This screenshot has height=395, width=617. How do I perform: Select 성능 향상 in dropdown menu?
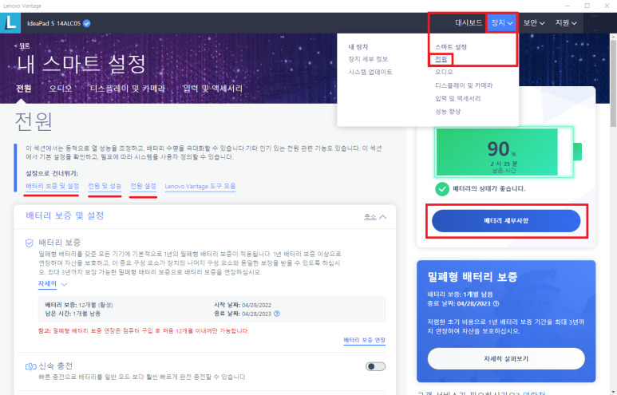[x=448, y=112]
